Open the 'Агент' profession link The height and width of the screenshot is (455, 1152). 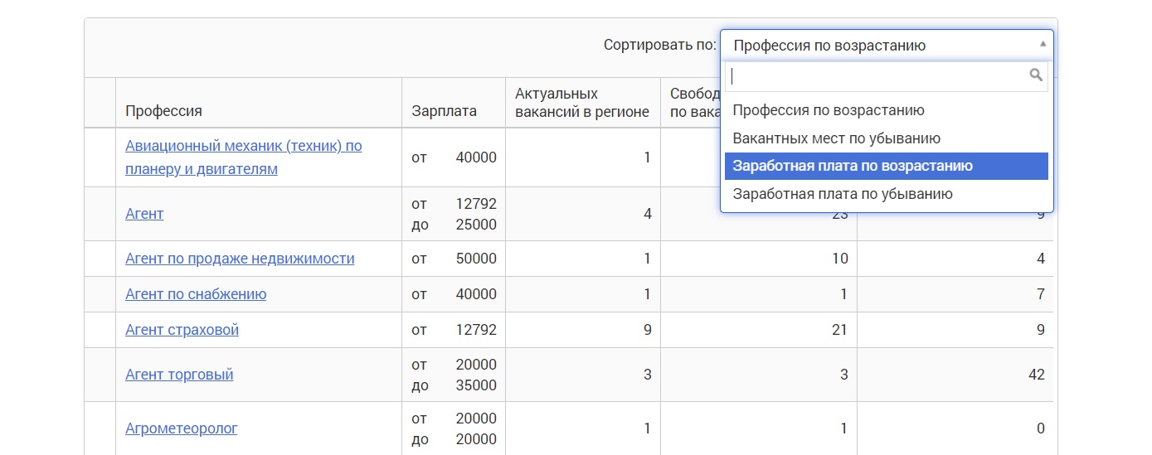pyautogui.click(x=144, y=214)
